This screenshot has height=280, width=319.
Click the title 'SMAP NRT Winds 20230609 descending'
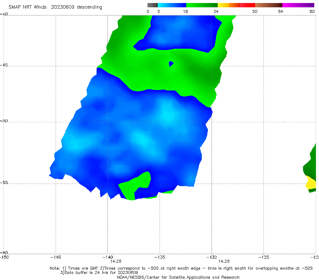[55, 7]
